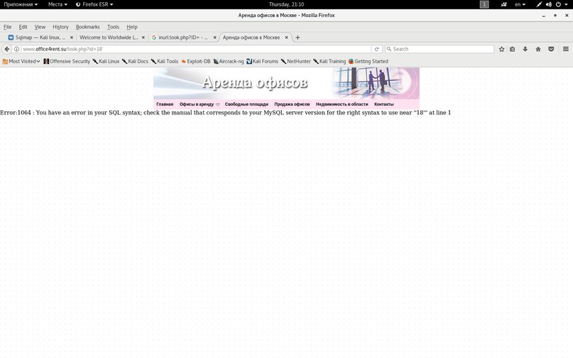Click the Firefox back navigation arrow
The width and height of the screenshot is (573, 358).
coord(7,49)
